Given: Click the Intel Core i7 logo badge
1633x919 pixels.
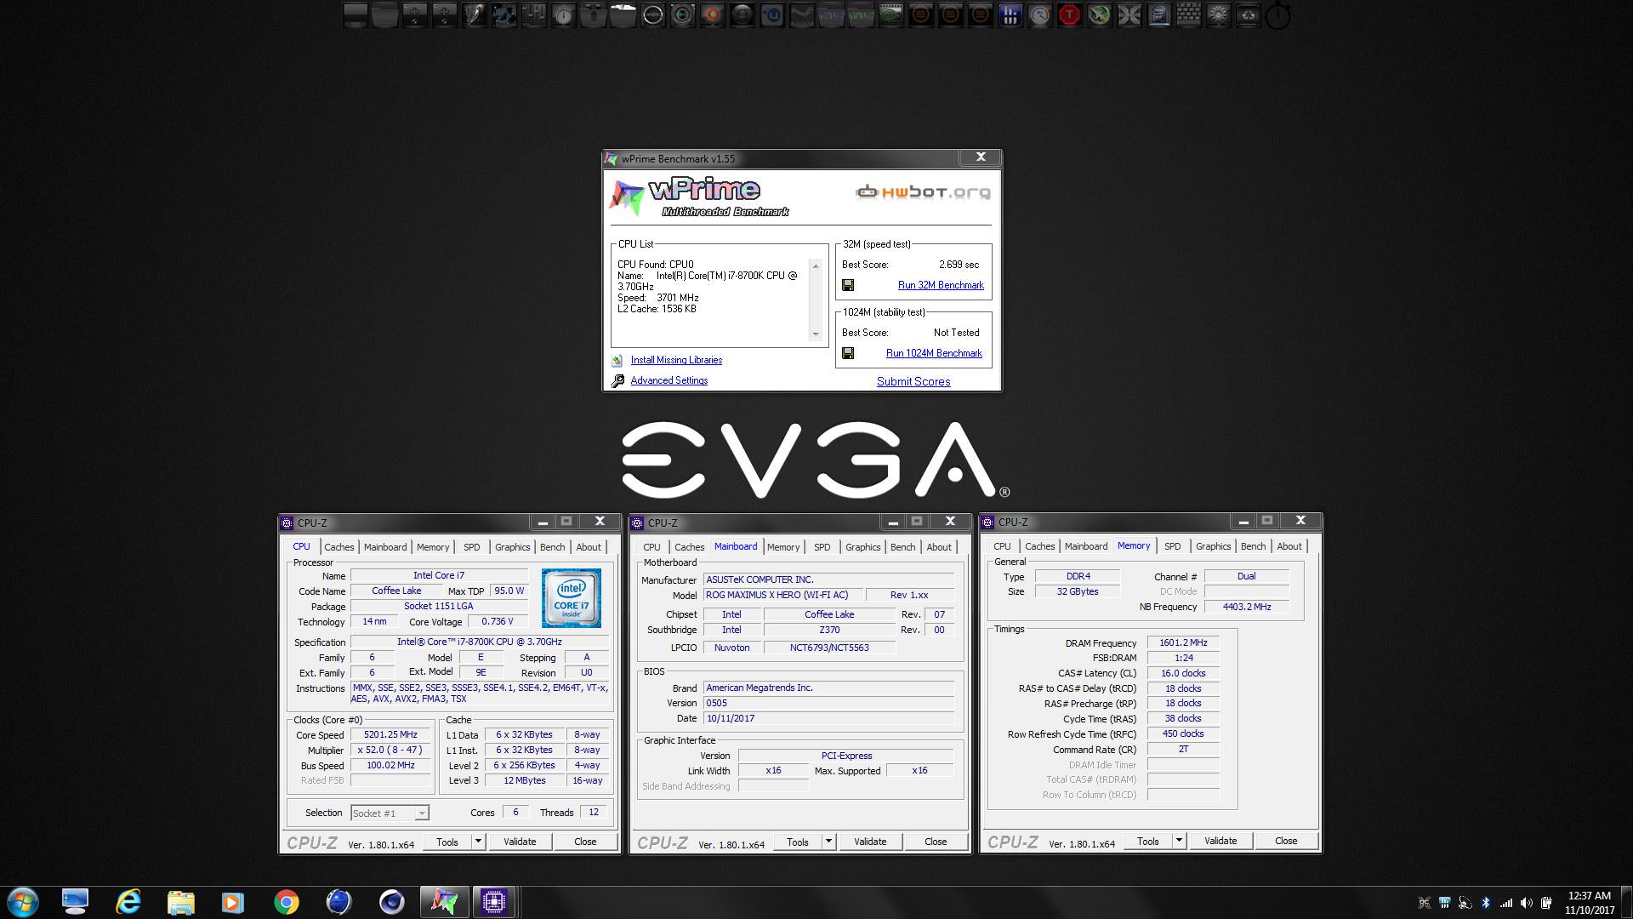Looking at the screenshot, I should (571, 598).
